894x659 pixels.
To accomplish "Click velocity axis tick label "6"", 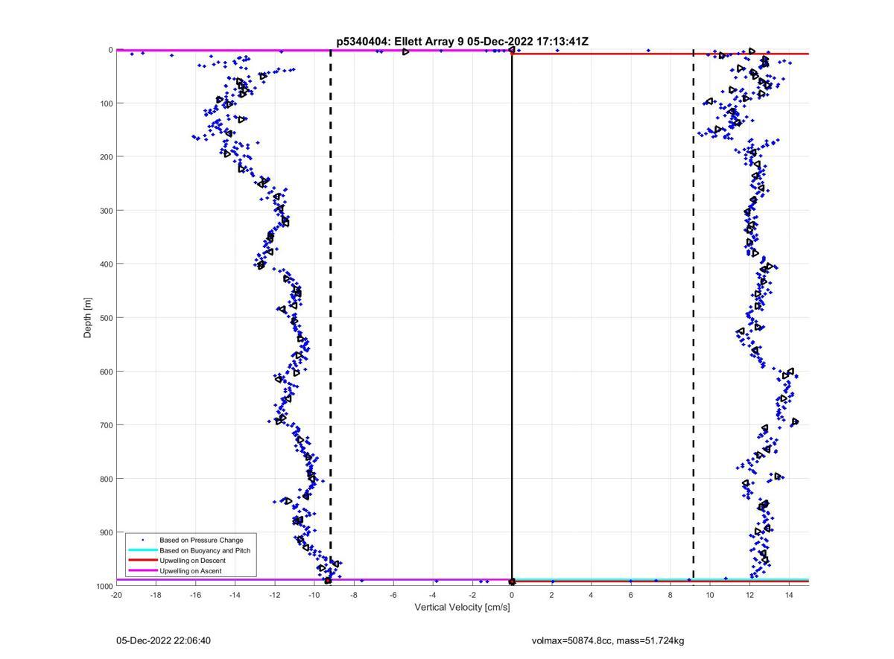I will 630,595.
